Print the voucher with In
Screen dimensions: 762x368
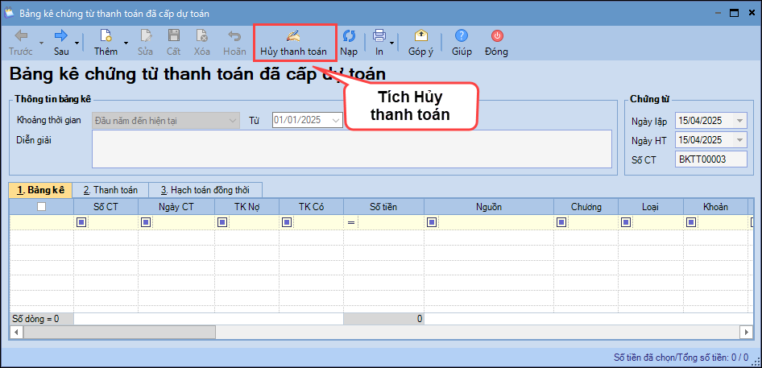[x=379, y=43]
